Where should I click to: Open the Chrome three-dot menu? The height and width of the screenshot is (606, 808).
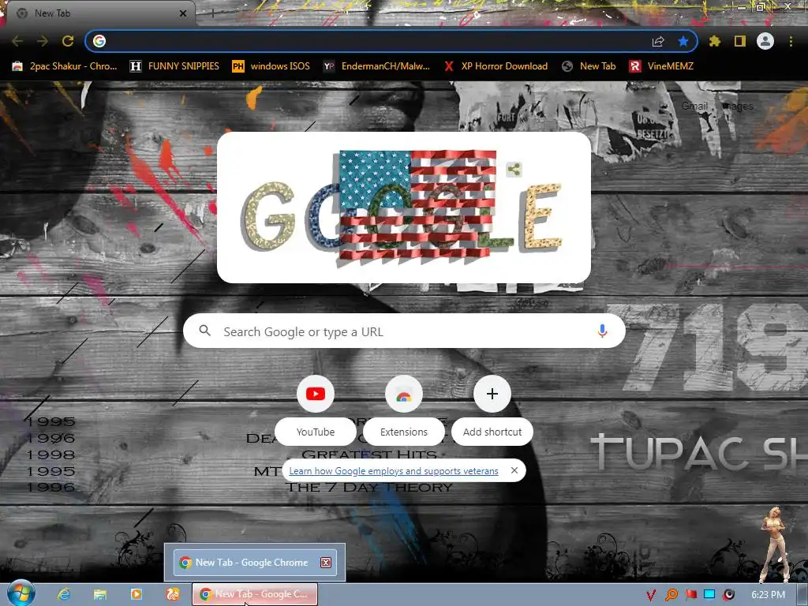[x=791, y=41]
